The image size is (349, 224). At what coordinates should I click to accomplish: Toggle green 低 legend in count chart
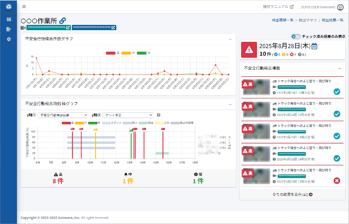point(143,53)
